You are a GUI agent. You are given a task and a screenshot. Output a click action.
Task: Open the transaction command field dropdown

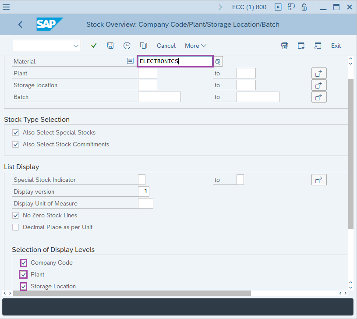pos(76,46)
